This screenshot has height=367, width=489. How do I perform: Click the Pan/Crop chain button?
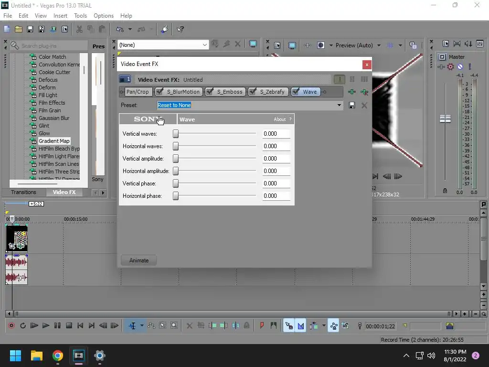138,92
